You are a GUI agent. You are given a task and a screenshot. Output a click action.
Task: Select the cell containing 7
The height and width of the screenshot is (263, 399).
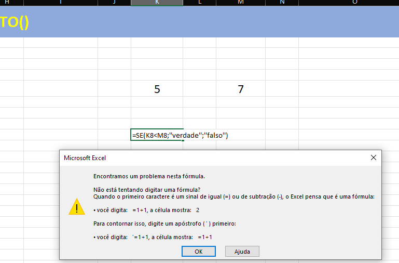tap(241, 88)
